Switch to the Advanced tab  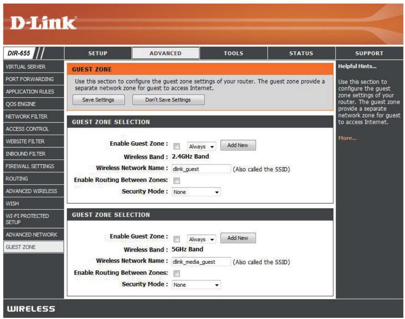click(x=165, y=53)
